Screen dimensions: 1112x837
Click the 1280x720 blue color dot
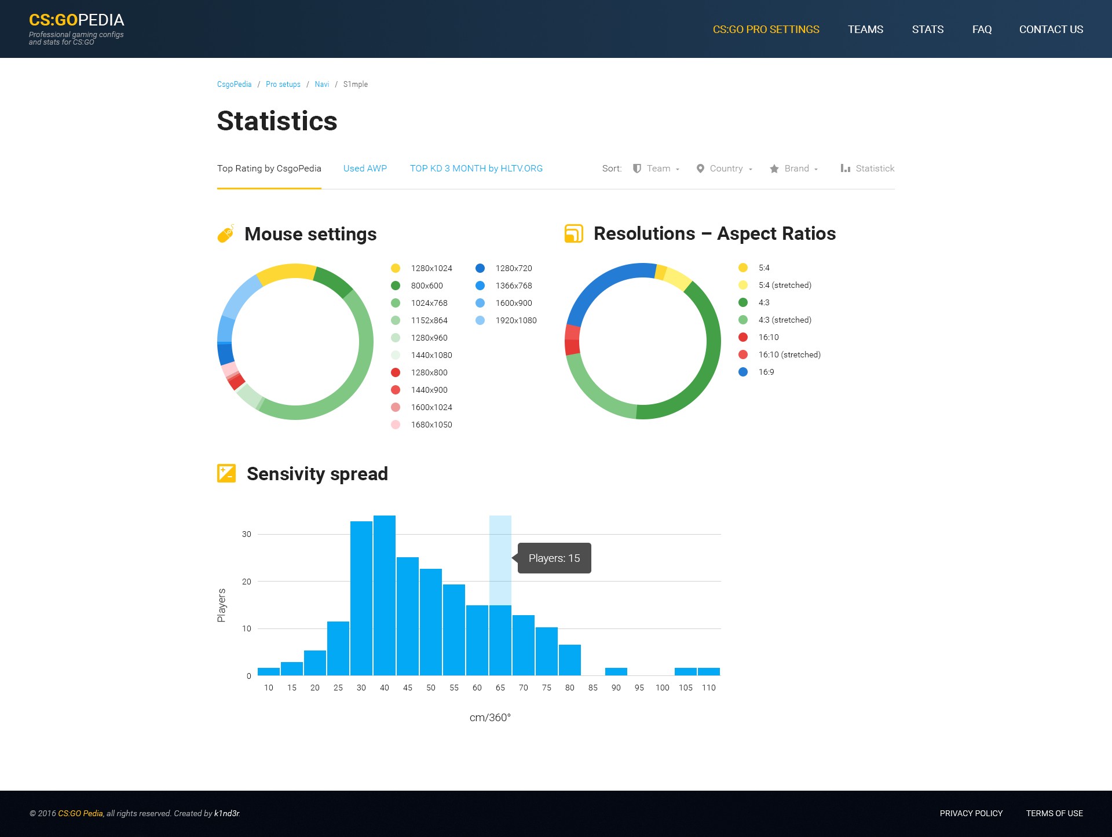[x=480, y=268]
